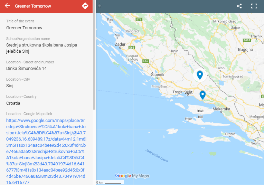The image size is (265, 185).
Task: Click the share map icon
Action: [239, 6]
